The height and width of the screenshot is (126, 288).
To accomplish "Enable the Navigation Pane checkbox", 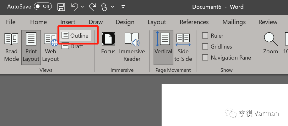I will pyautogui.click(x=205, y=57).
